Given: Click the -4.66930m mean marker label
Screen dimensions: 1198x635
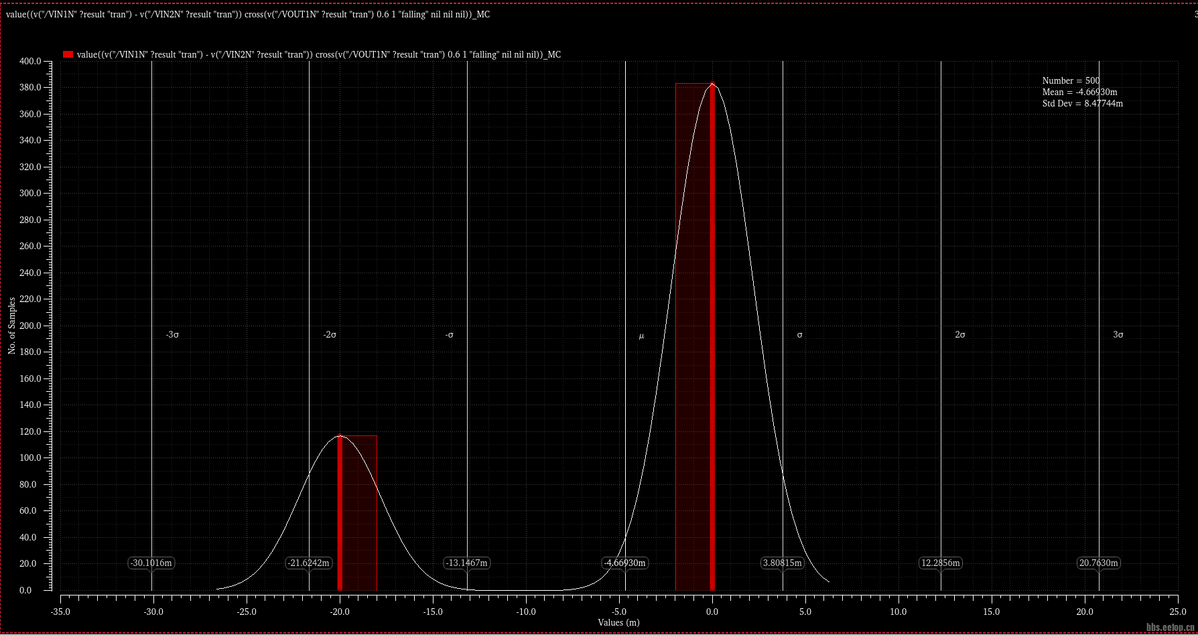Looking at the screenshot, I should pyautogui.click(x=625, y=563).
